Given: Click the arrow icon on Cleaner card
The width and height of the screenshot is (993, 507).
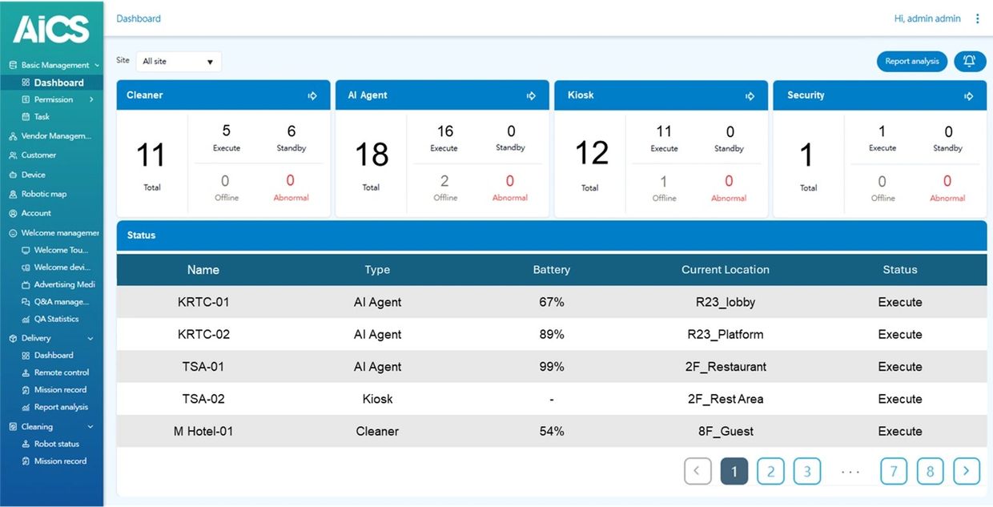Looking at the screenshot, I should click(x=312, y=96).
